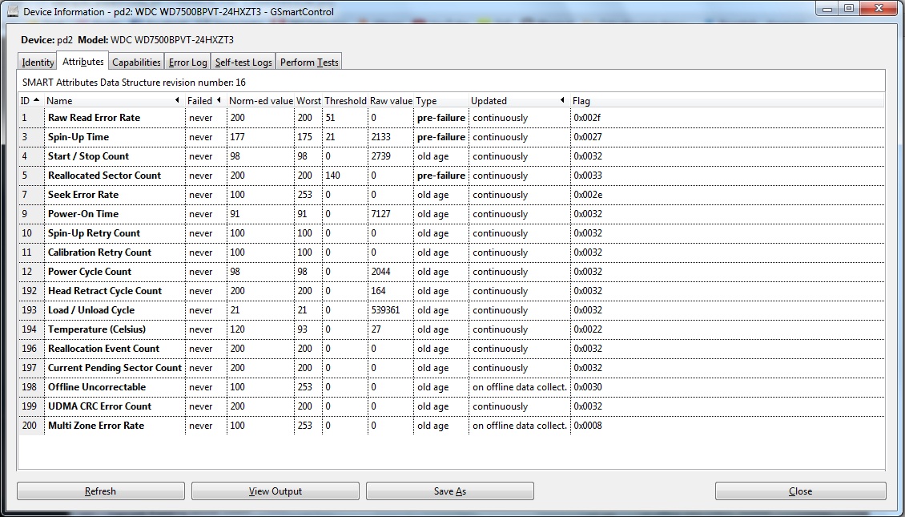Sort by the Worst column header
The width and height of the screenshot is (905, 517).
coord(308,100)
